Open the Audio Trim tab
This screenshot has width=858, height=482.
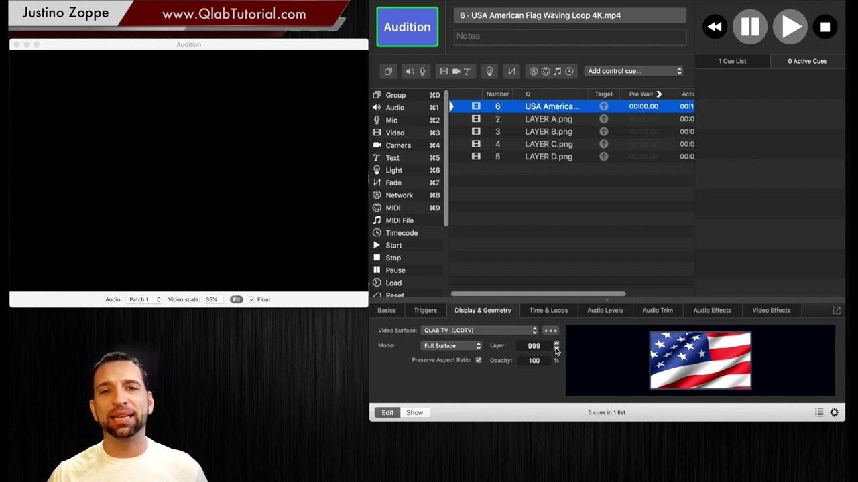tap(658, 310)
